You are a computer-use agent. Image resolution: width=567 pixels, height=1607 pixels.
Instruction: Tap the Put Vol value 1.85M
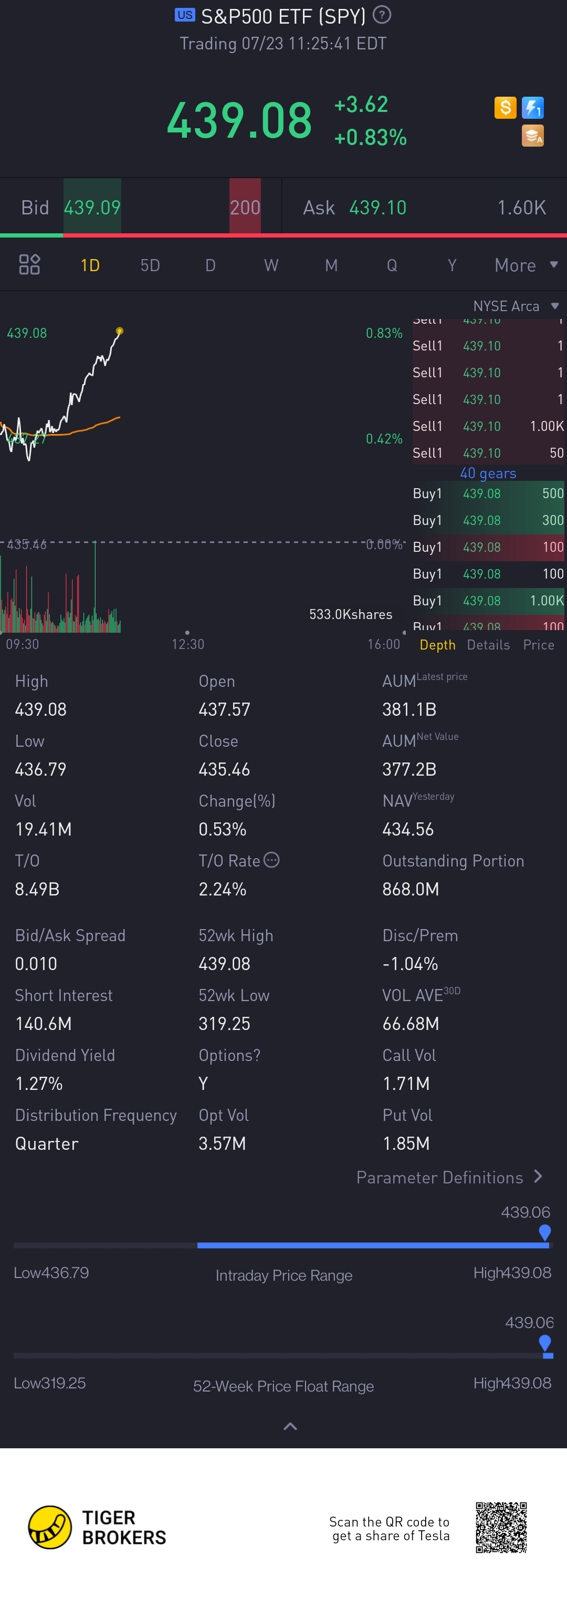coord(406,1144)
